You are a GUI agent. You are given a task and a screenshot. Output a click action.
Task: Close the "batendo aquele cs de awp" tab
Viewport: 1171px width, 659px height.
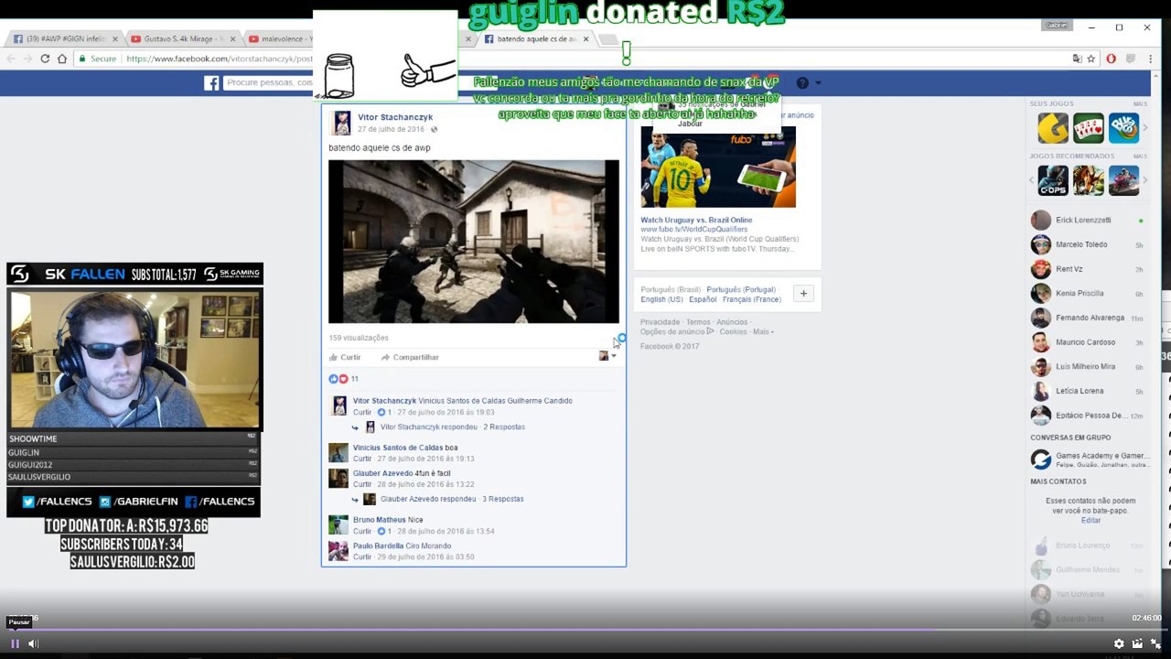[x=585, y=39]
